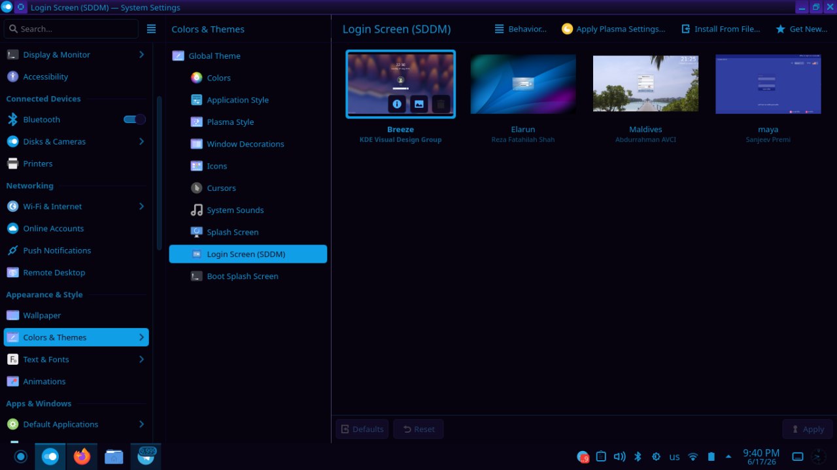Open the Cursors page
This screenshot has height=470, width=837.
tap(248, 188)
